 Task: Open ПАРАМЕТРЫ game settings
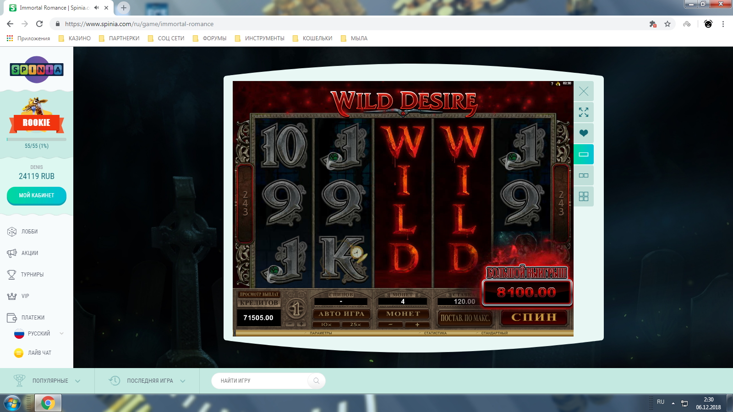[321, 333]
